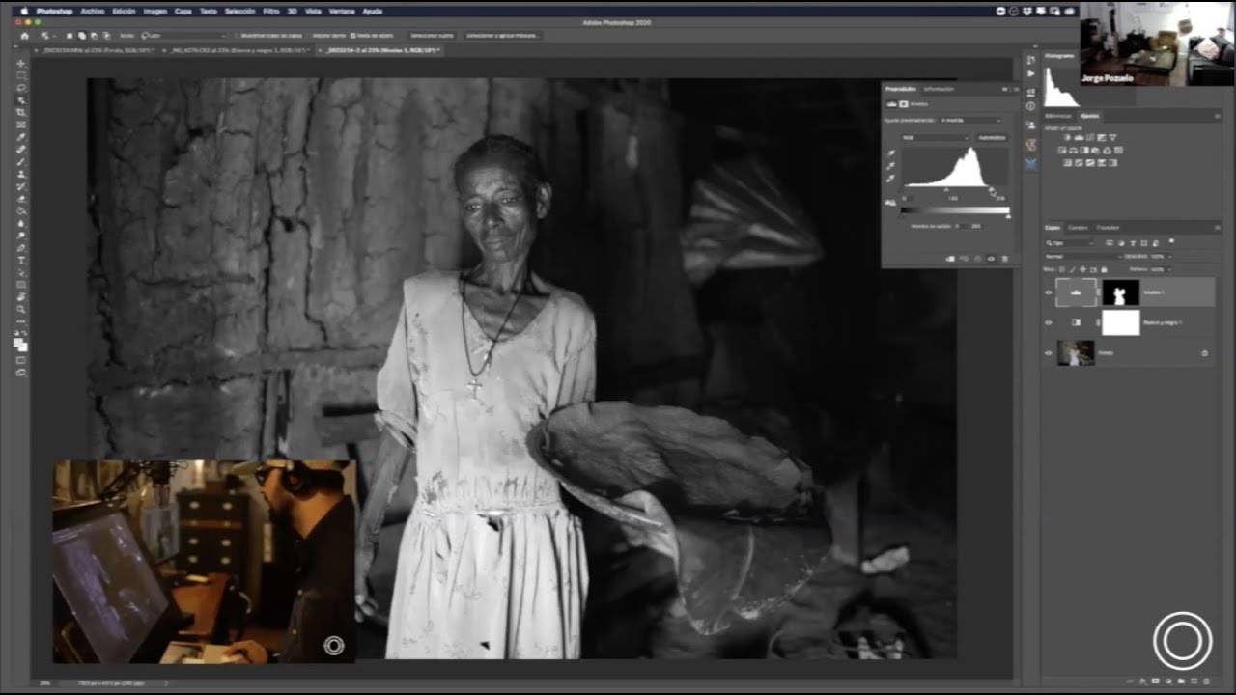Select the Brush tool
The image size is (1236, 695).
point(21,162)
